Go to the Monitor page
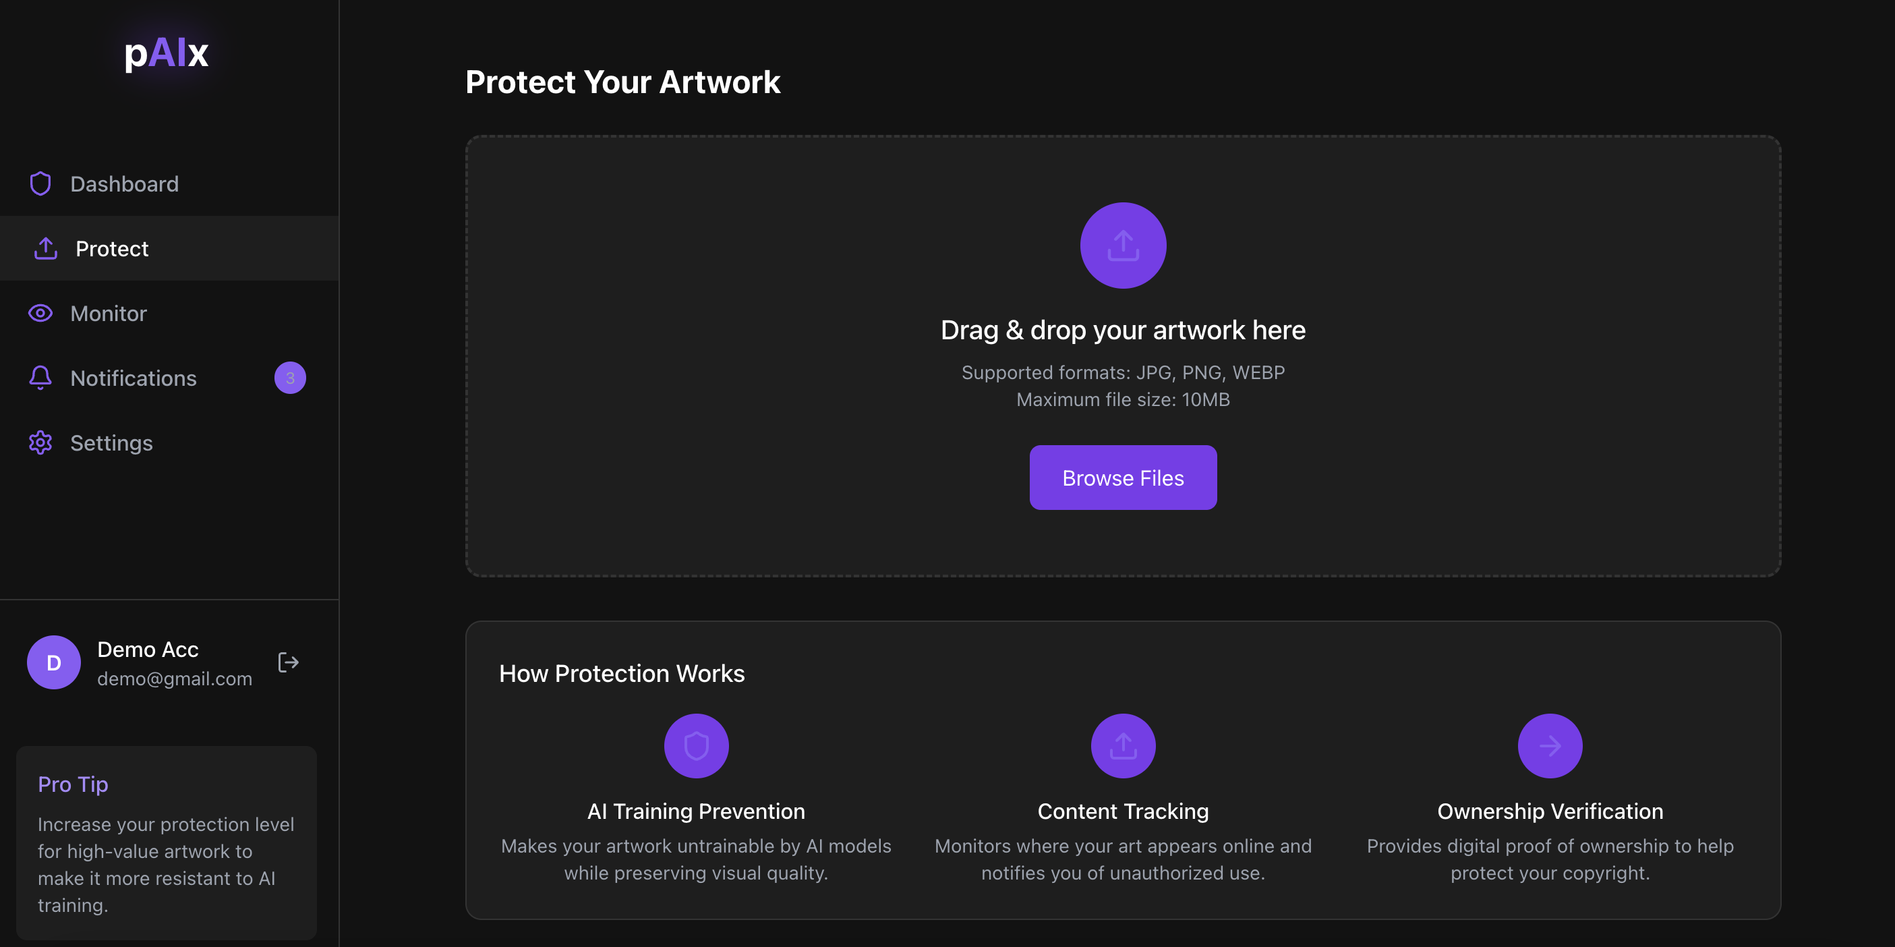 click(x=108, y=314)
